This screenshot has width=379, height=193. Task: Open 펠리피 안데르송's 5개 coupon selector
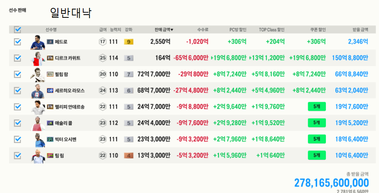(316, 106)
